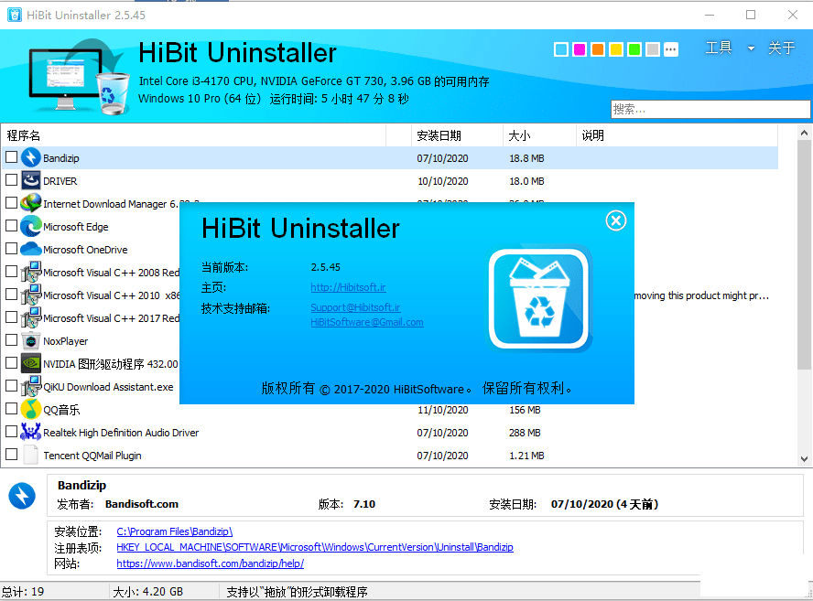Click the HiBitSoftware@Gmail.com email link
Screen dimensions: 813x601
point(367,322)
